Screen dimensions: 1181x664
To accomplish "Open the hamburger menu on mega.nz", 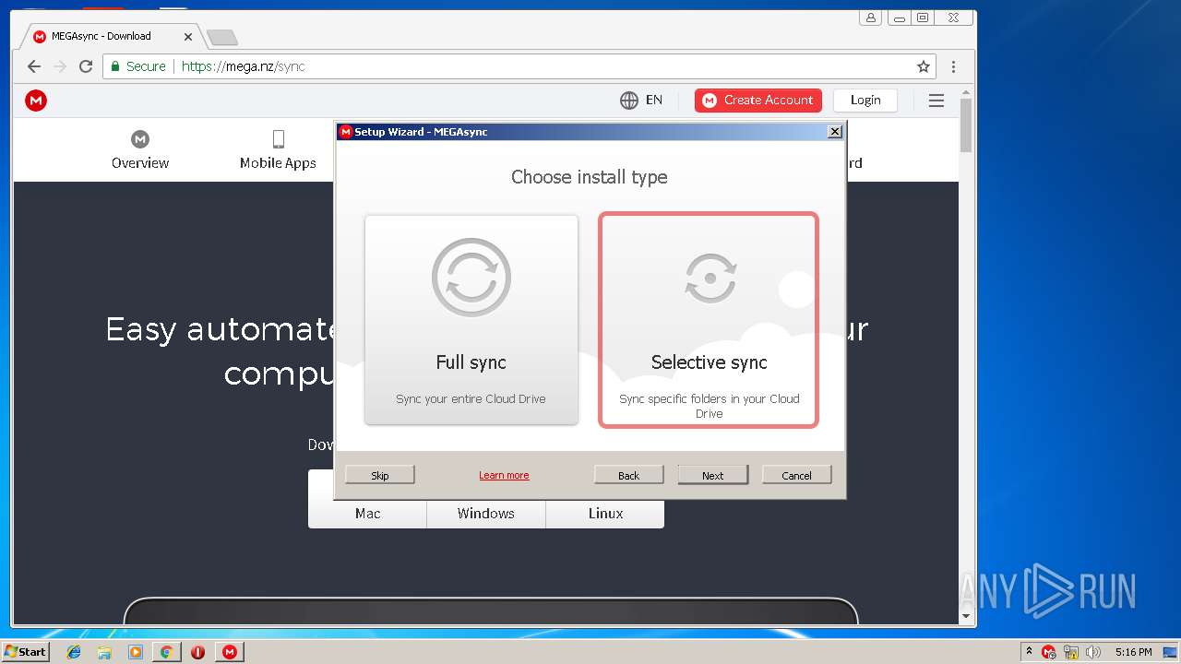I will 936,101.
